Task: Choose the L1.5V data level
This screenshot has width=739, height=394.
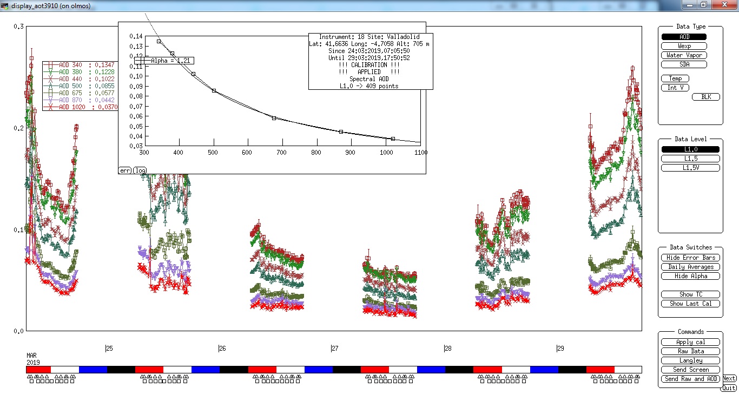Action: (x=690, y=168)
